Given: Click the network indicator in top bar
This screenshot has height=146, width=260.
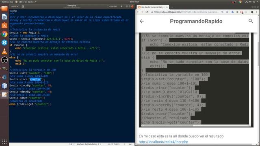Looking at the screenshot, I should tap(247, 2).
